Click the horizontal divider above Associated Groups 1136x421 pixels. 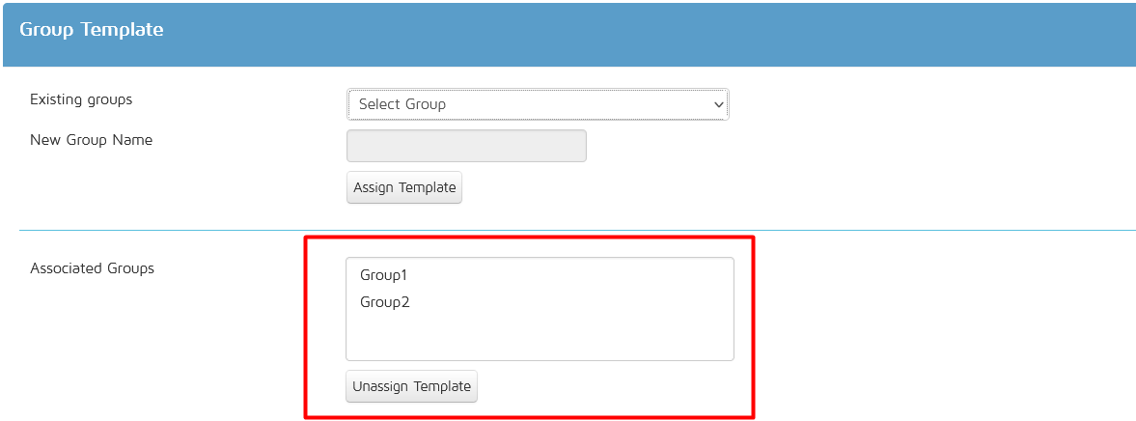pyautogui.click(x=577, y=231)
